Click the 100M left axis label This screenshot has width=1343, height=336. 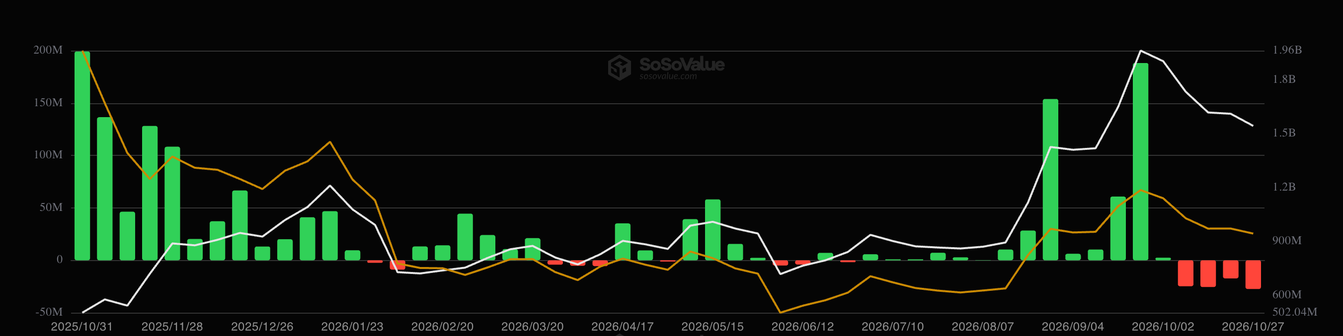[48, 155]
